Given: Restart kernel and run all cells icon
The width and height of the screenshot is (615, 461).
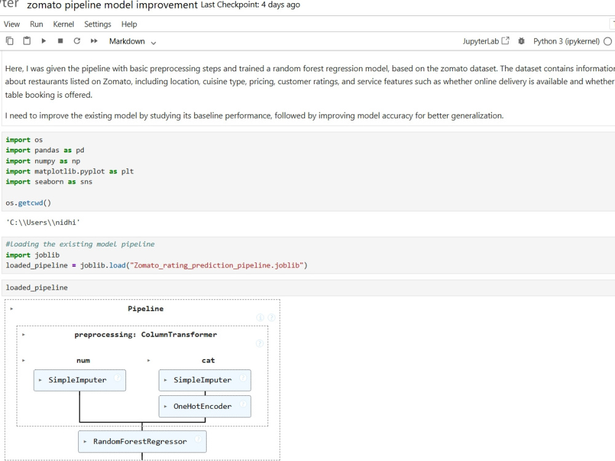Looking at the screenshot, I should pos(93,41).
